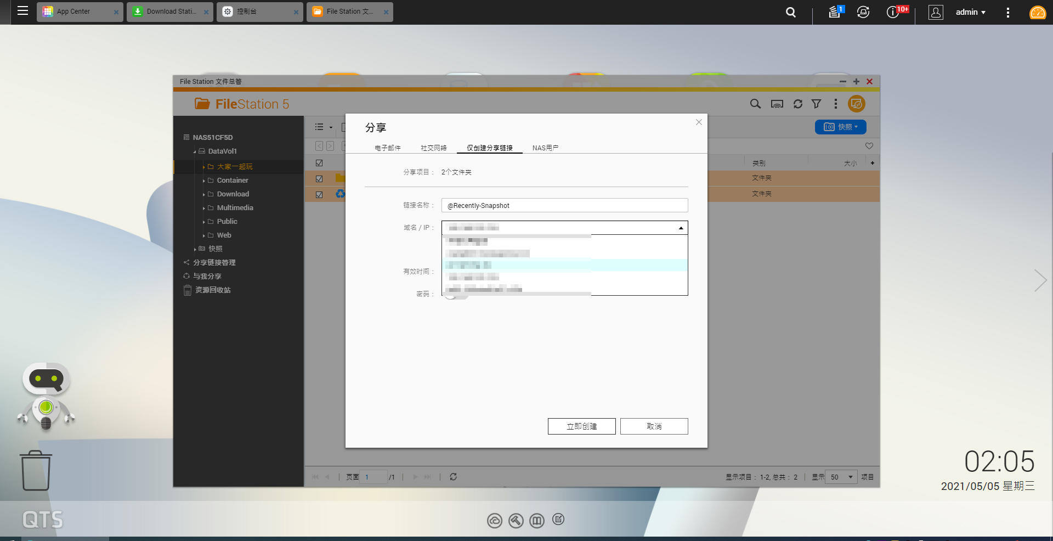Screen dimensions: 1053x541
Task: Switch to the NAS用户 tab
Action: point(544,147)
